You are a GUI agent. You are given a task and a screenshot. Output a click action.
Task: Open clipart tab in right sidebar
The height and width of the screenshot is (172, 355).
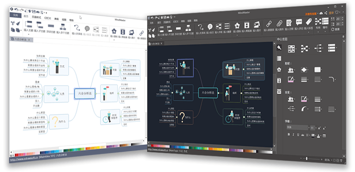point(279,81)
